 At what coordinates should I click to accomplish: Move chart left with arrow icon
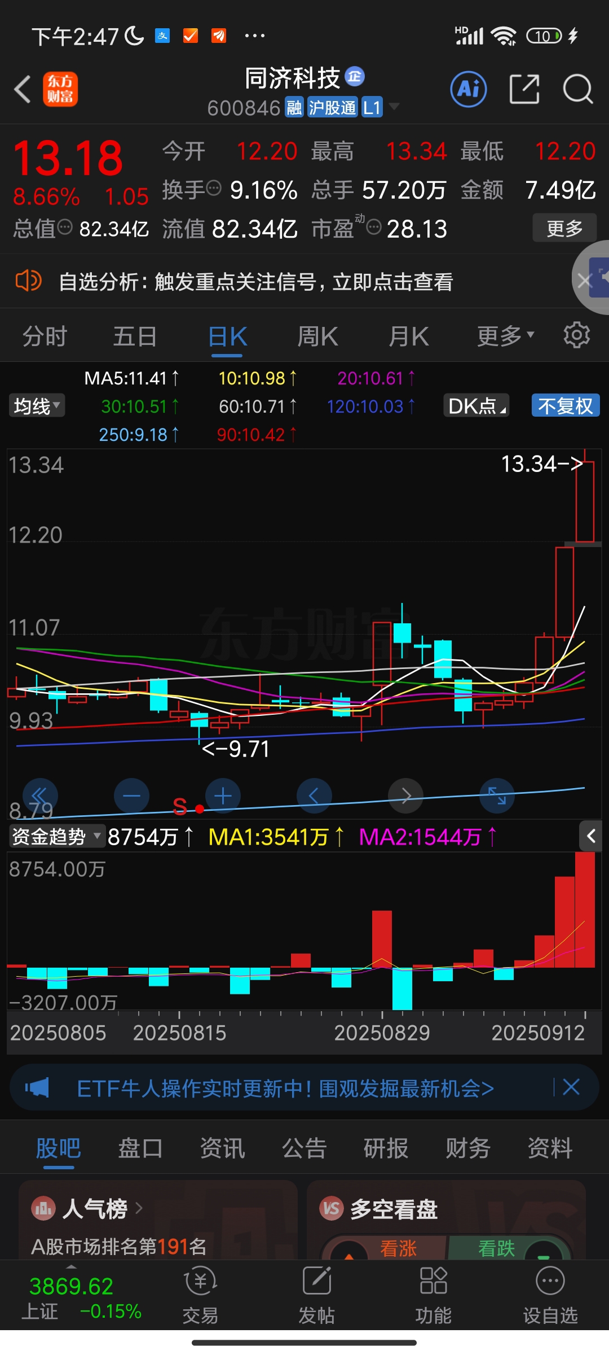click(x=314, y=795)
